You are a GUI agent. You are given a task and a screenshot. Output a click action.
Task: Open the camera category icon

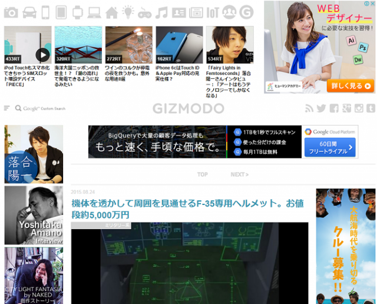coord(11,12)
